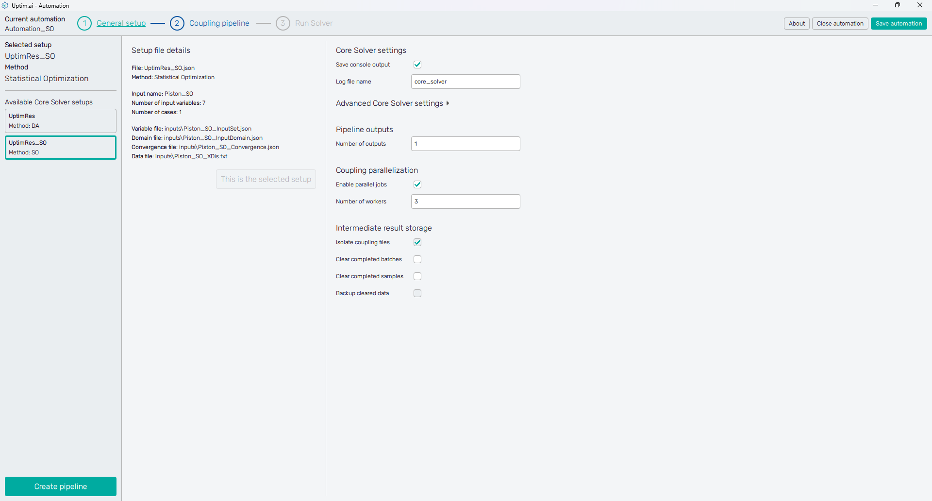This screenshot has height=501, width=932.
Task: Go to Coupling pipeline step
Action: [x=219, y=23]
